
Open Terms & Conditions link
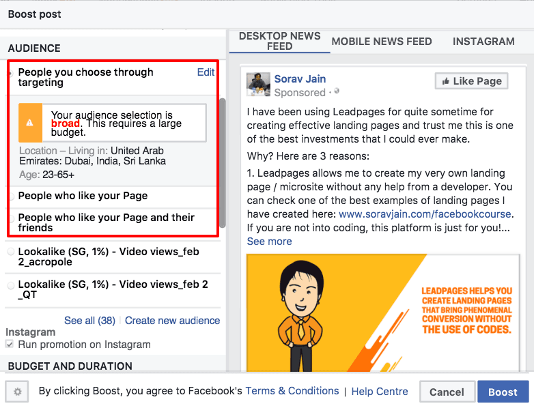[x=292, y=391]
